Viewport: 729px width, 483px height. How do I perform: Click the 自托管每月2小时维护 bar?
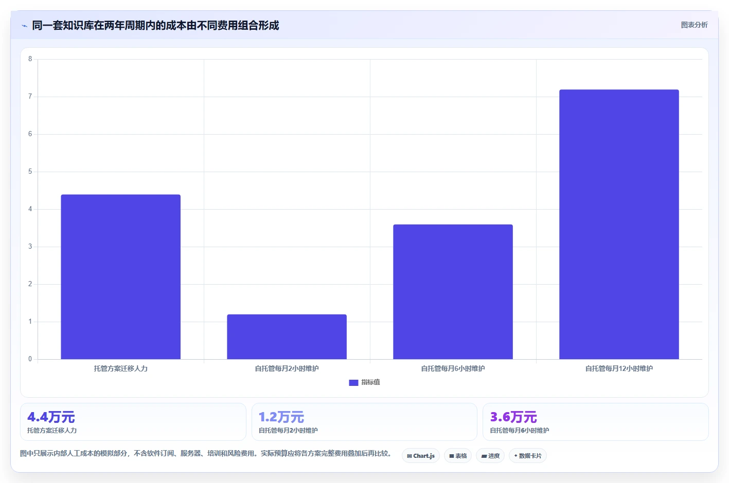(287, 337)
